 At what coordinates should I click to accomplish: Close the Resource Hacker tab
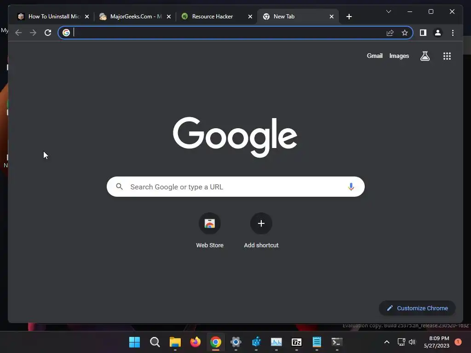250,17
